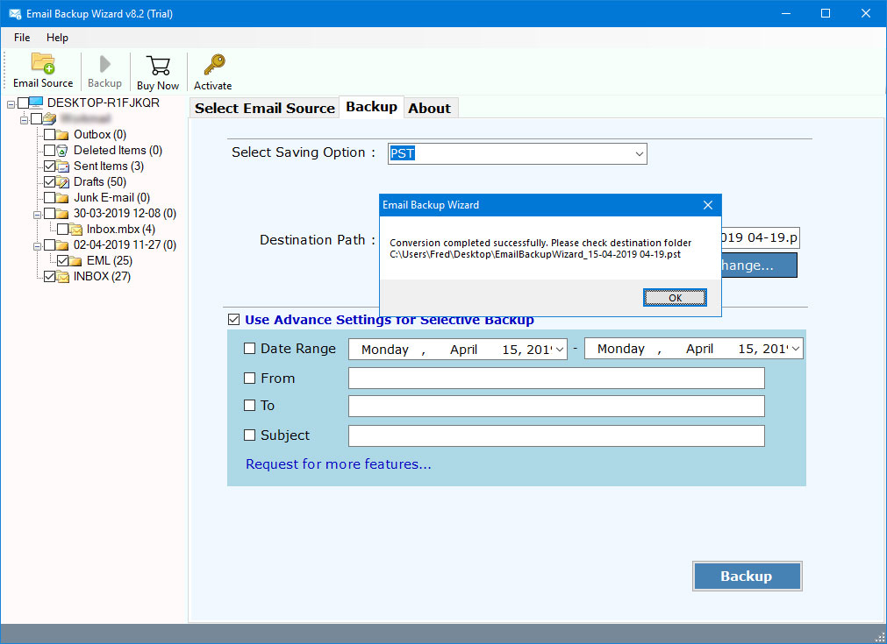Click the EML folder icon
887x644 pixels.
pyautogui.click(x=75, y=261)
